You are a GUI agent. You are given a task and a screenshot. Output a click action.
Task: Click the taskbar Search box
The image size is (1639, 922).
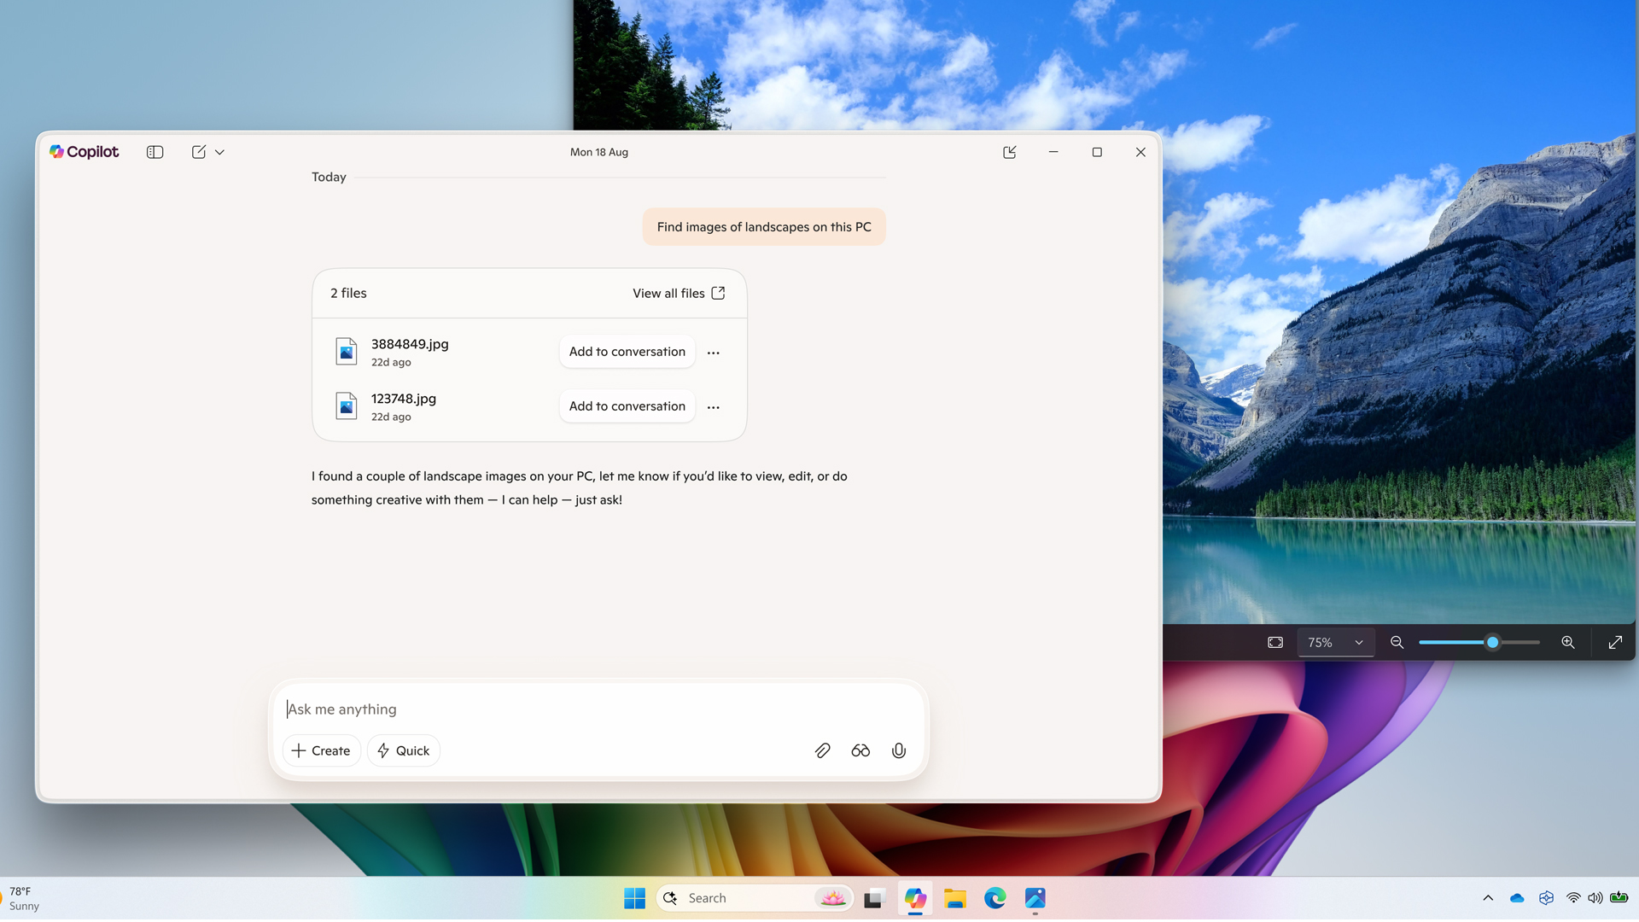[x=755, y=898]
